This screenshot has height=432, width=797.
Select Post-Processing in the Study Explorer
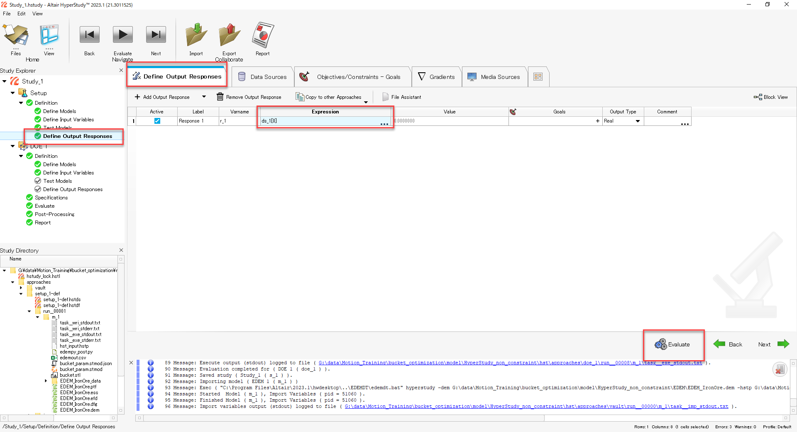(54, 214)
